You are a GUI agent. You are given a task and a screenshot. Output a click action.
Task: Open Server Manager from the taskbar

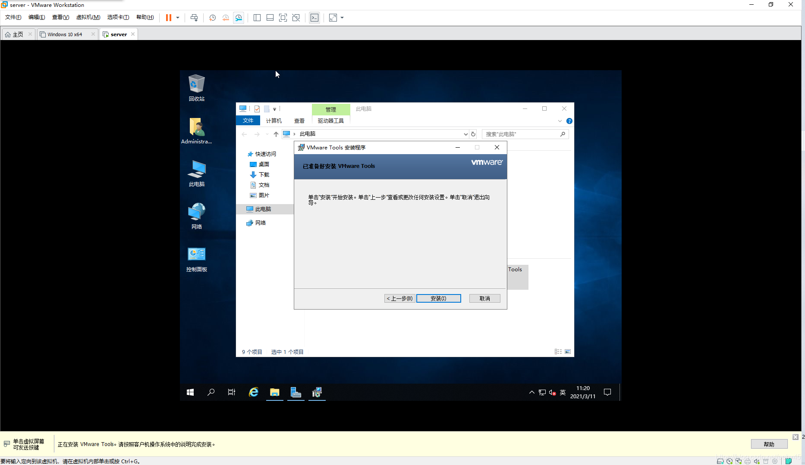[x=296, y=392]
